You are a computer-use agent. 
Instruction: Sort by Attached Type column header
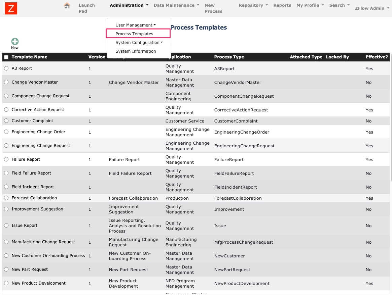pyautogui.click(x=306, y=57)
